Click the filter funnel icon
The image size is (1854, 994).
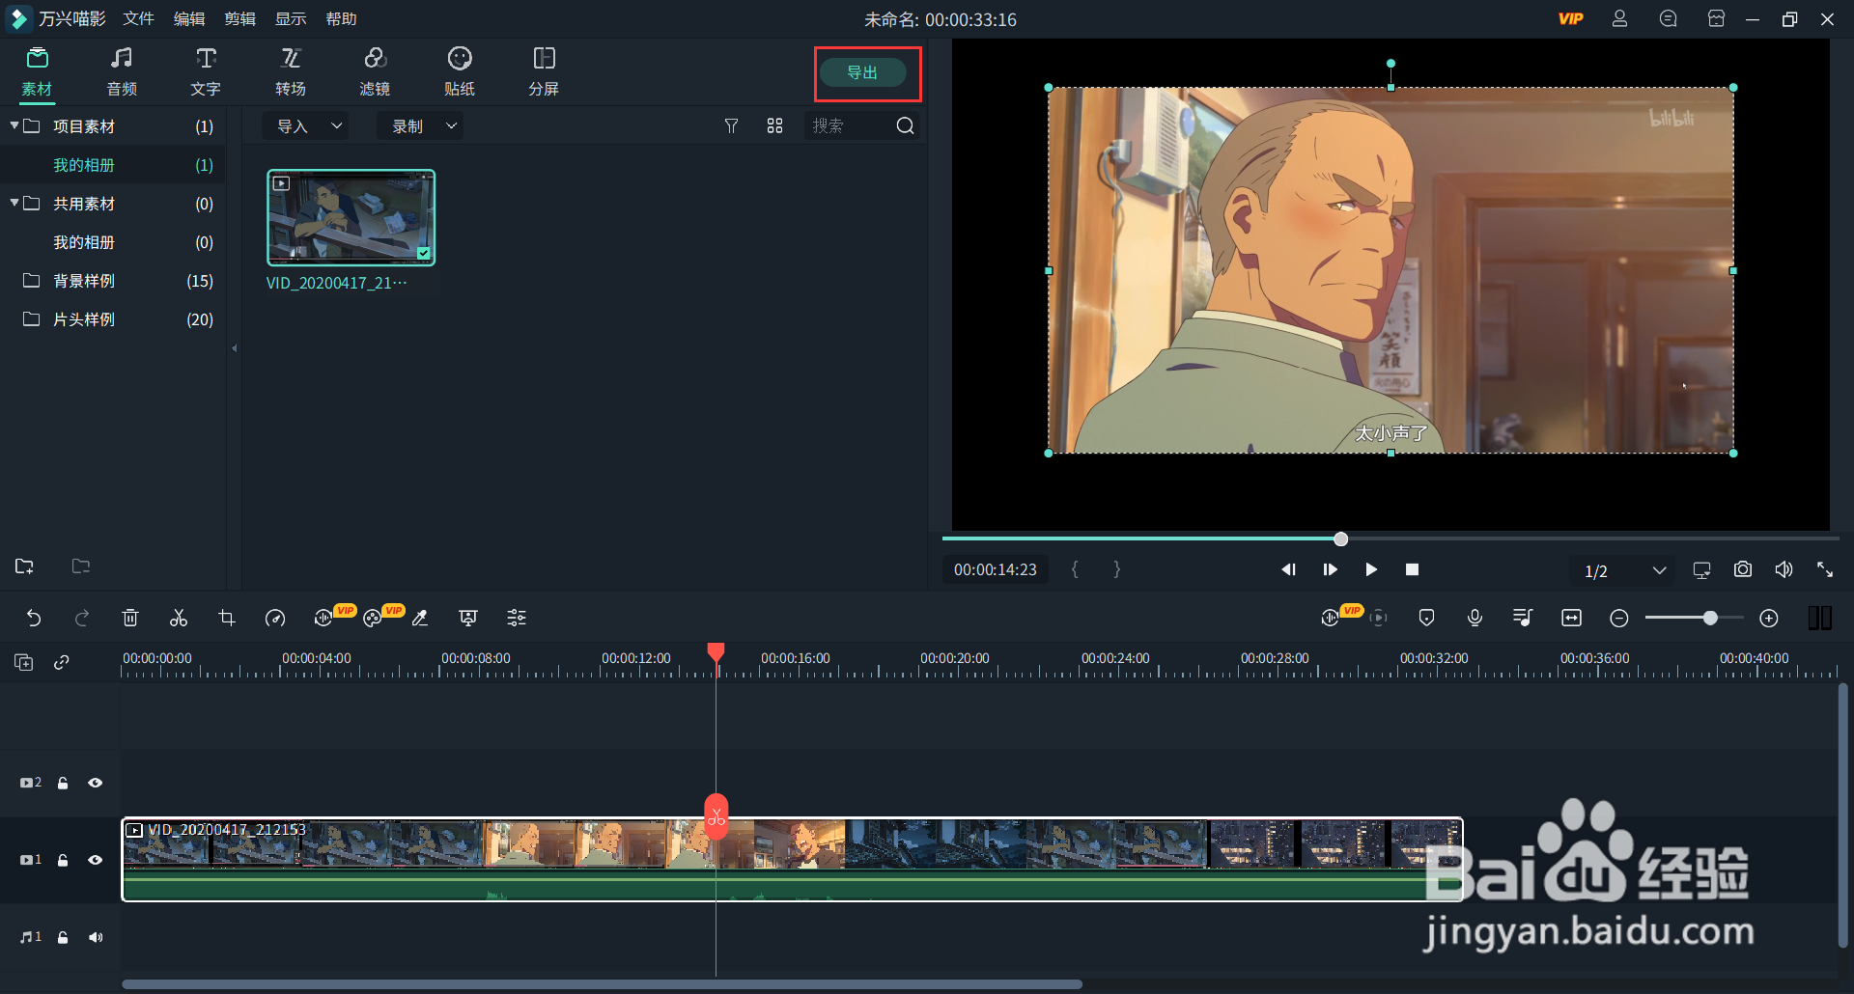[731, 125]
